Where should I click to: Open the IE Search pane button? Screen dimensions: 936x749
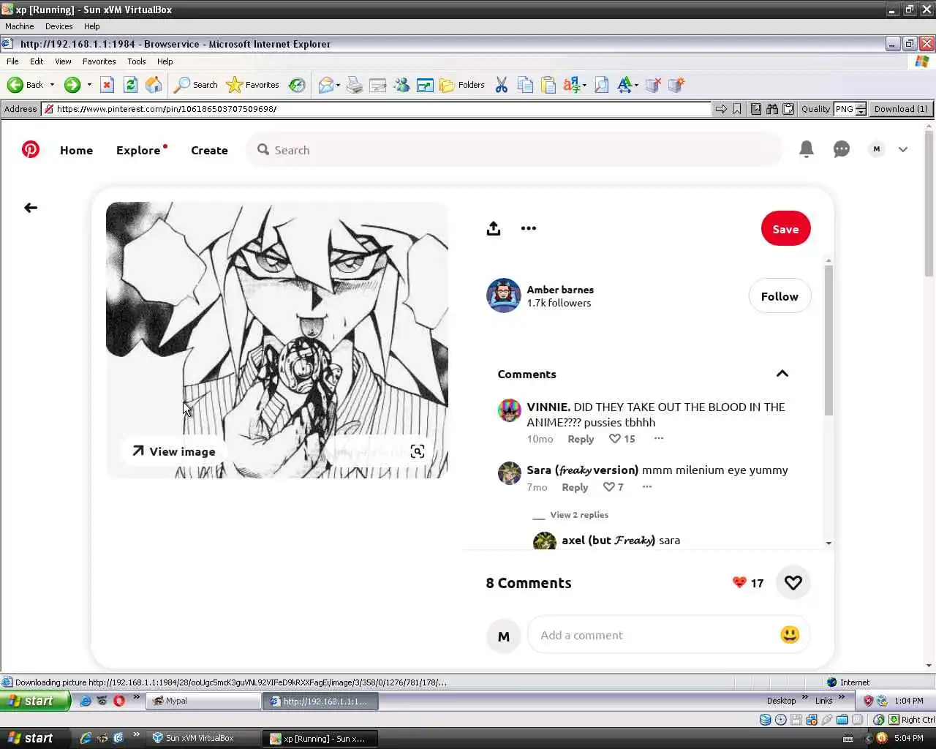click(195, 85)
